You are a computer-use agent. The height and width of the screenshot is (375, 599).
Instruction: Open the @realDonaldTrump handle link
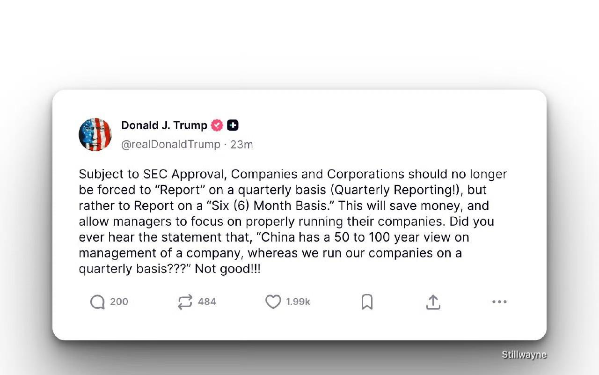[170, 144]
